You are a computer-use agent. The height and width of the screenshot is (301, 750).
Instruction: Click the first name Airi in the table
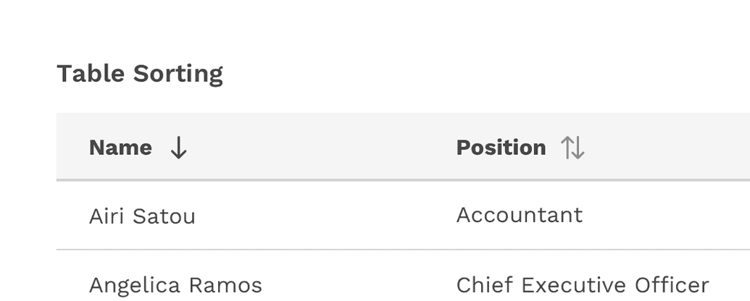[x=105, y=216]
